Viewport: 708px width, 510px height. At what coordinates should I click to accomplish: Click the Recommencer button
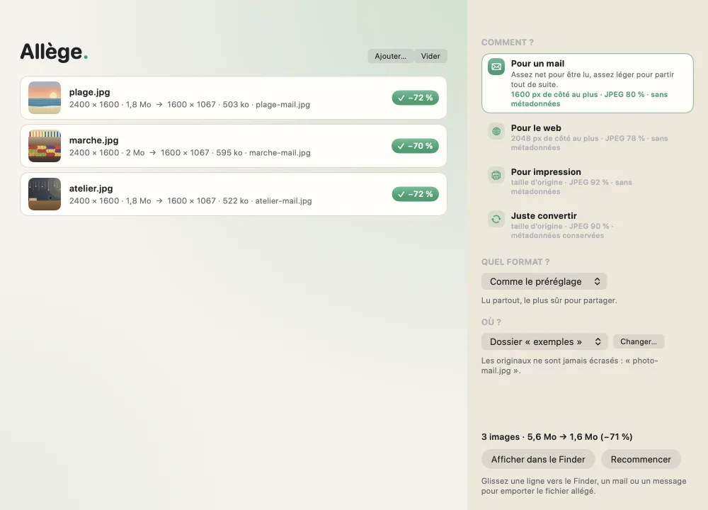(641, 460)
